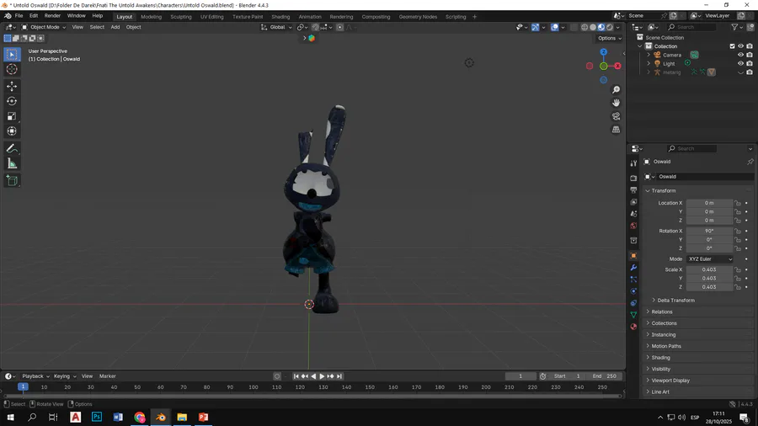The width and height of the screenshot is (758, 426).
Task: Expand the Viewport Display panel
Action: 670,381
